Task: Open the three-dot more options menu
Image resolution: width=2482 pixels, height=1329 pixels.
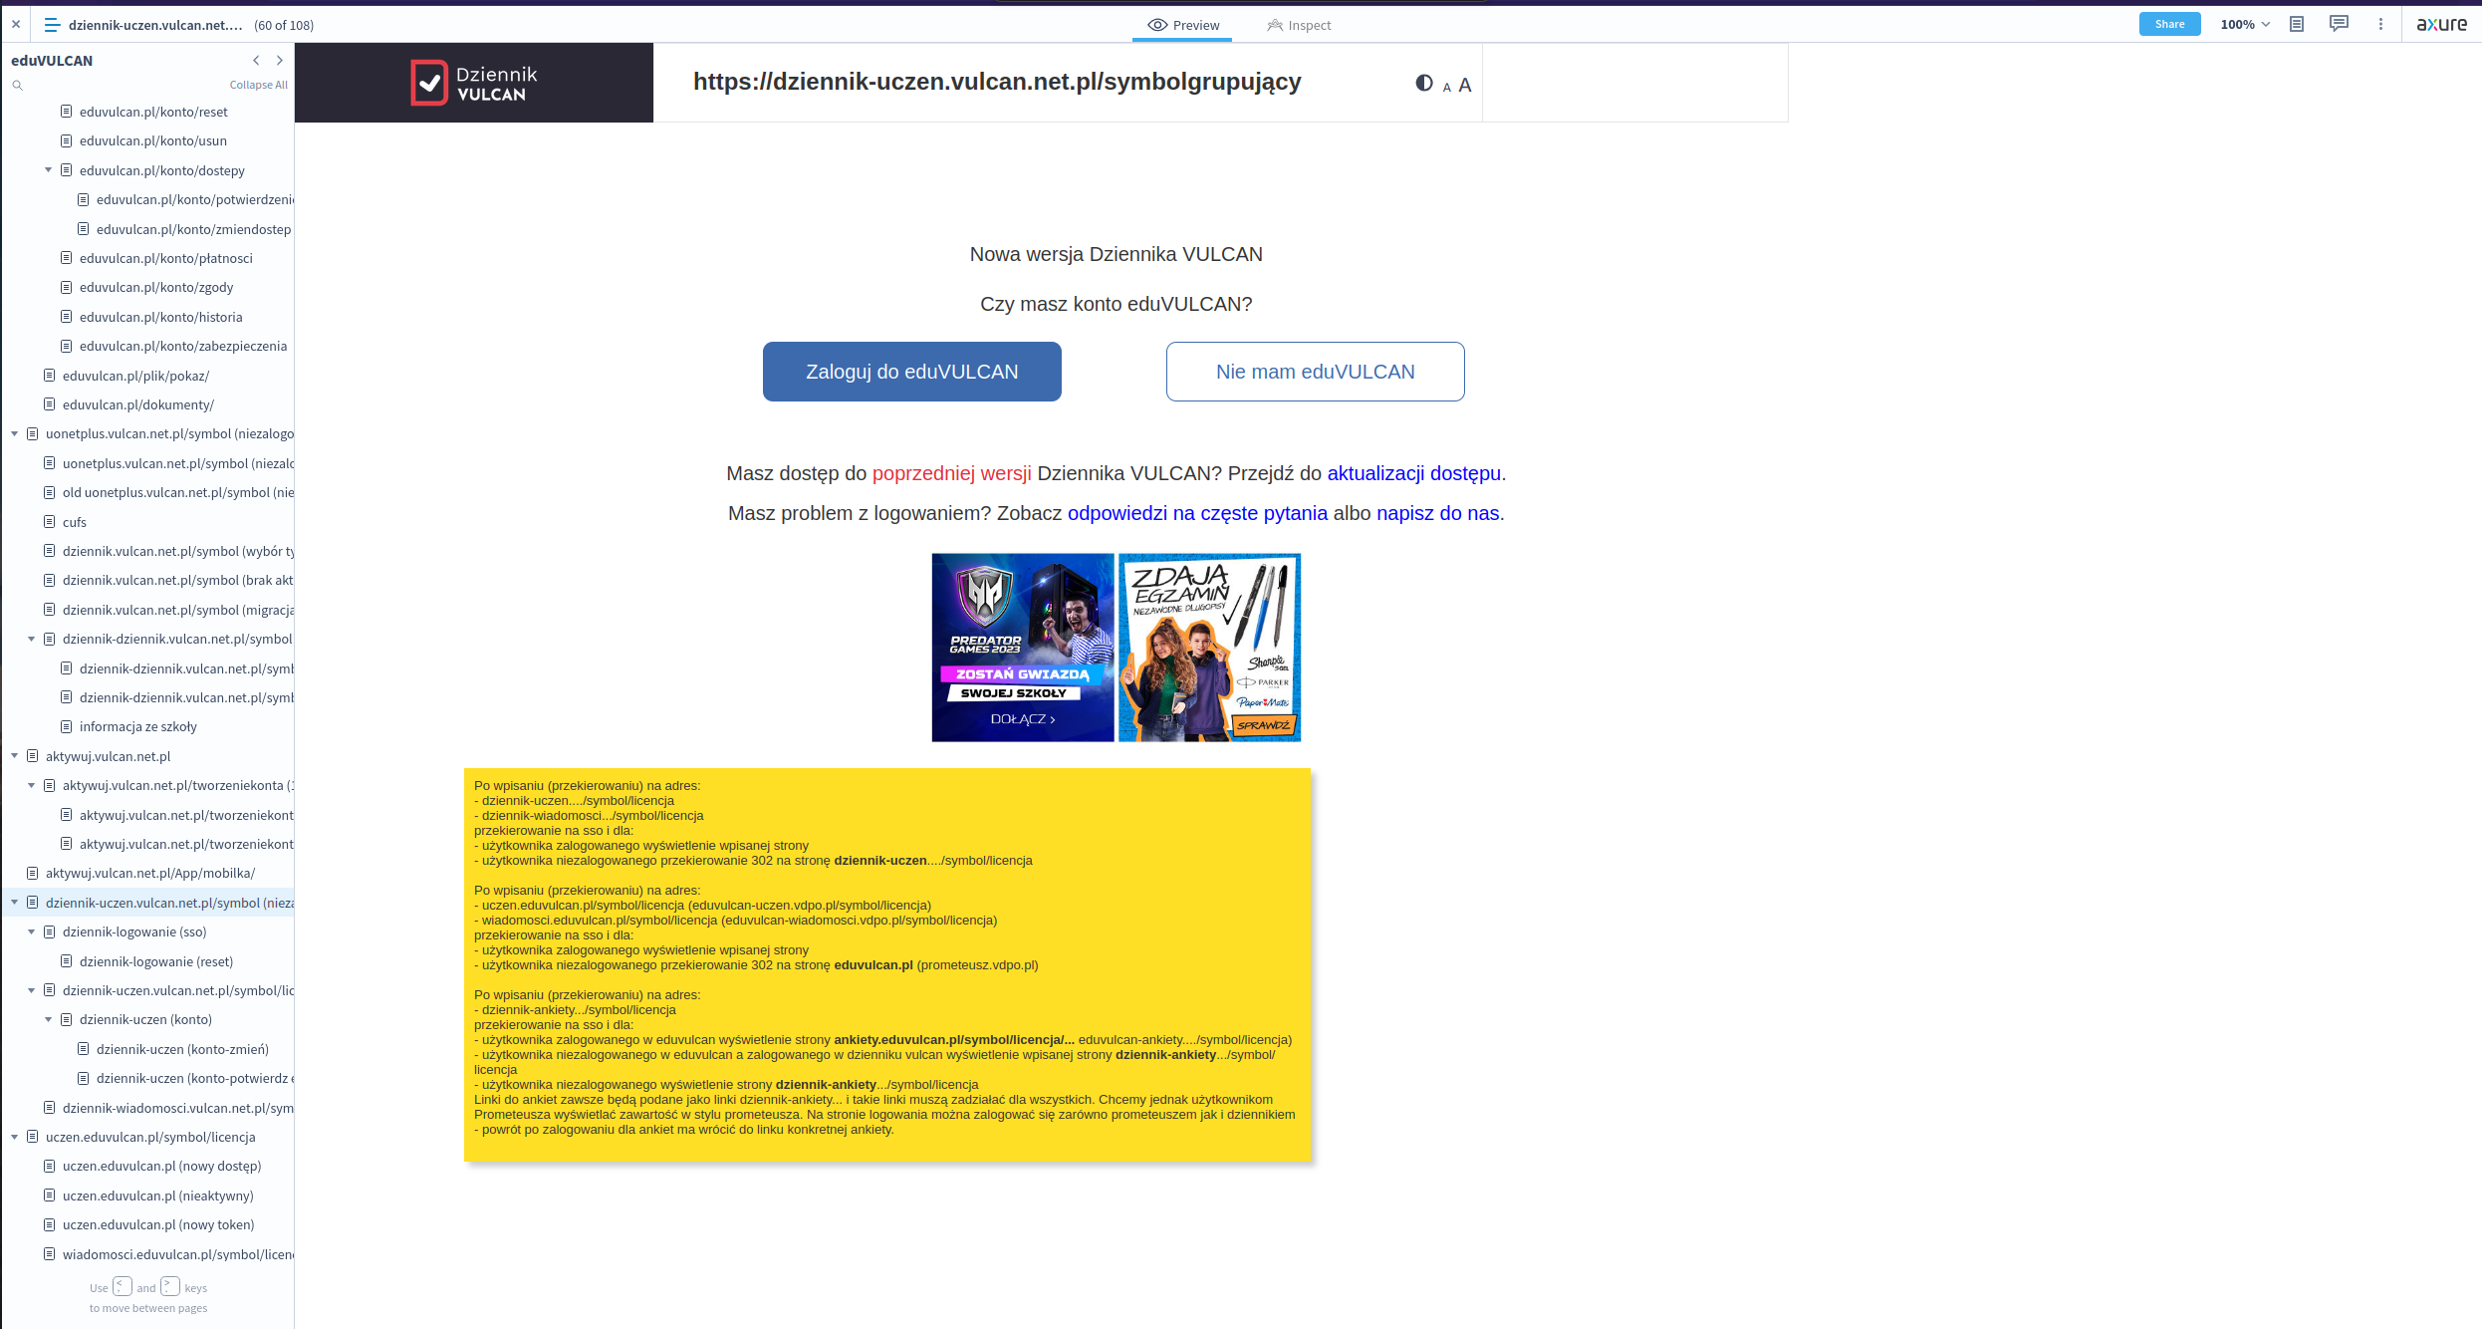Action: point(2381,25)
